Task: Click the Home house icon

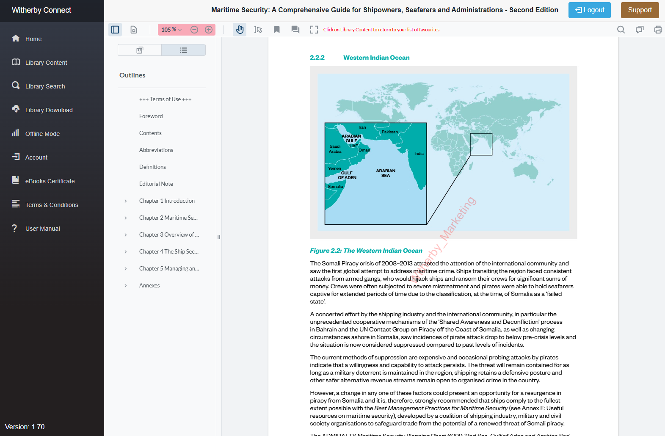Action: click(x=16, y=38)
